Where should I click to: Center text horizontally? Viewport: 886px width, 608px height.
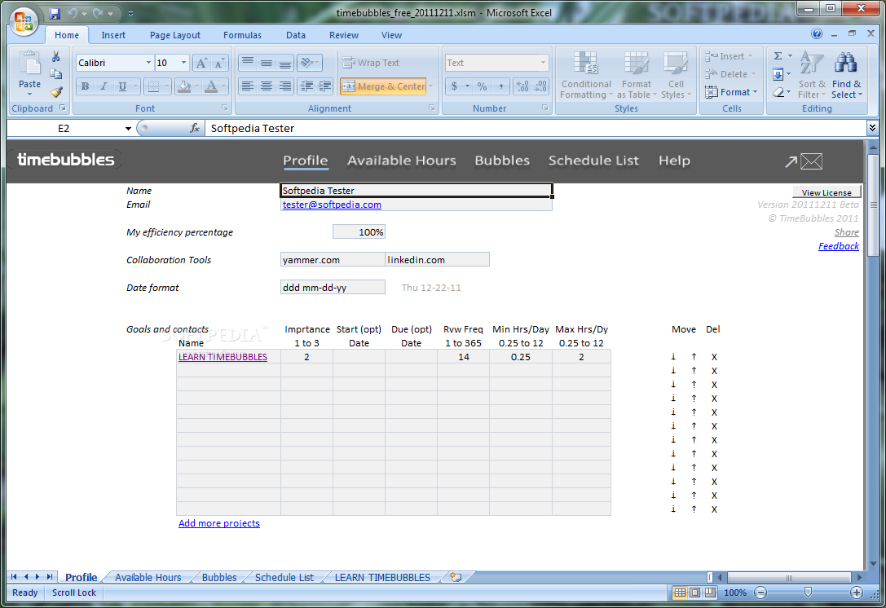267,86
